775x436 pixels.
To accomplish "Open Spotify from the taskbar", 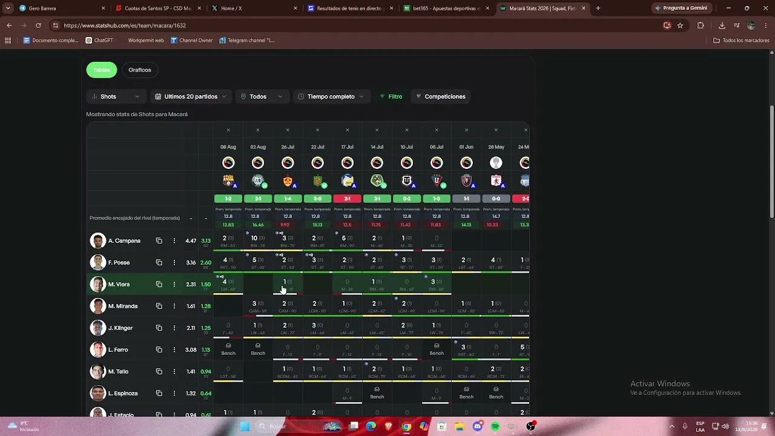I will tap(495, 426).
